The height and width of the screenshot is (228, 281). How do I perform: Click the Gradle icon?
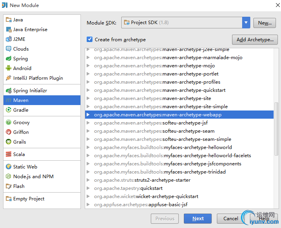pos(9,110)
